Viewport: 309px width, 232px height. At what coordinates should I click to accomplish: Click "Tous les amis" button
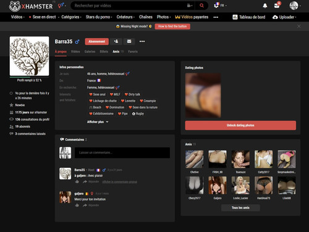click(240, 208)
